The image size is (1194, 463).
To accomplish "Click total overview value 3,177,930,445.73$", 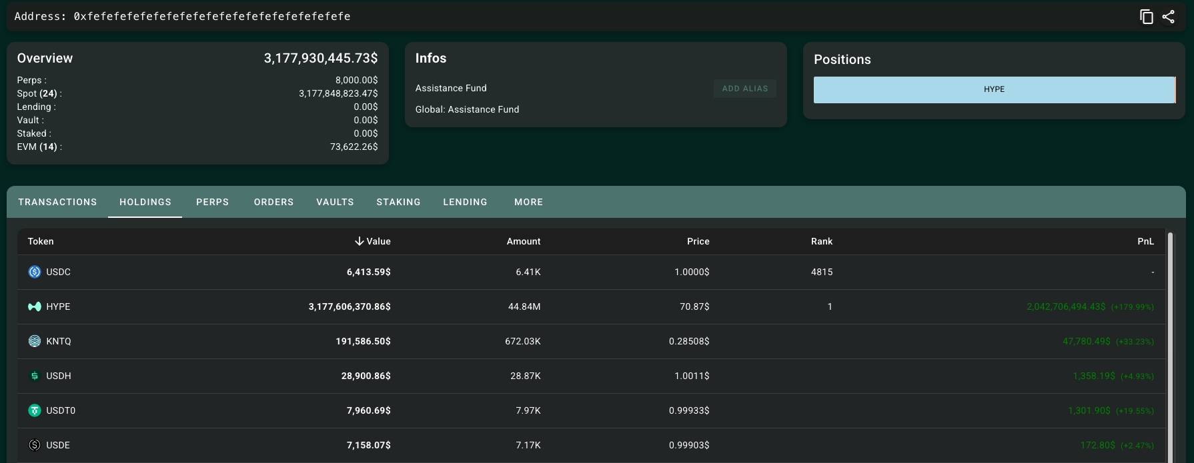I will pyautogui.click(x=321, y=58).
